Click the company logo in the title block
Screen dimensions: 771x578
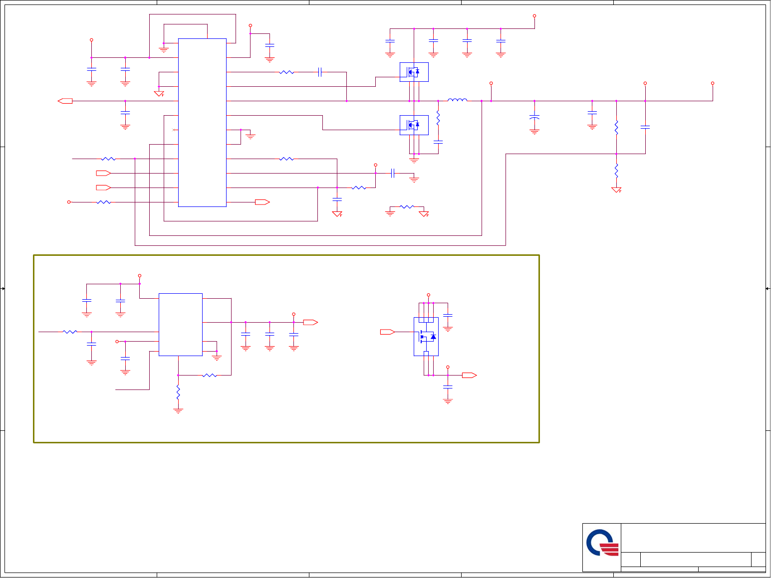tap(602, 543)
